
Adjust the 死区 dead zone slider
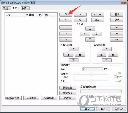click(91, 80)
